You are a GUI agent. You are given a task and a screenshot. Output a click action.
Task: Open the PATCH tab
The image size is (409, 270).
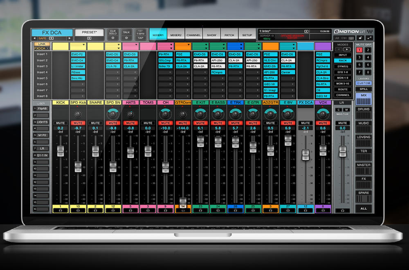point(229,35)
